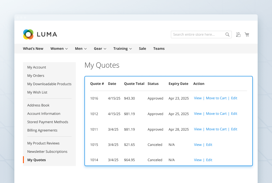The height and width of the screenshot is (183, 272).
Task: Click the search magnifier icon
Action: (227, 34)
